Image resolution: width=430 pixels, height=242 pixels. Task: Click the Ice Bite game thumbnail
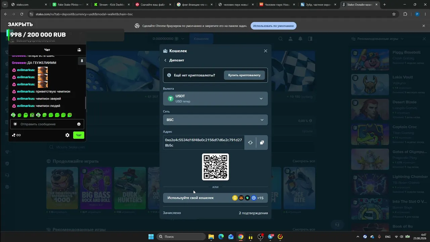click(x=299, y=188)
